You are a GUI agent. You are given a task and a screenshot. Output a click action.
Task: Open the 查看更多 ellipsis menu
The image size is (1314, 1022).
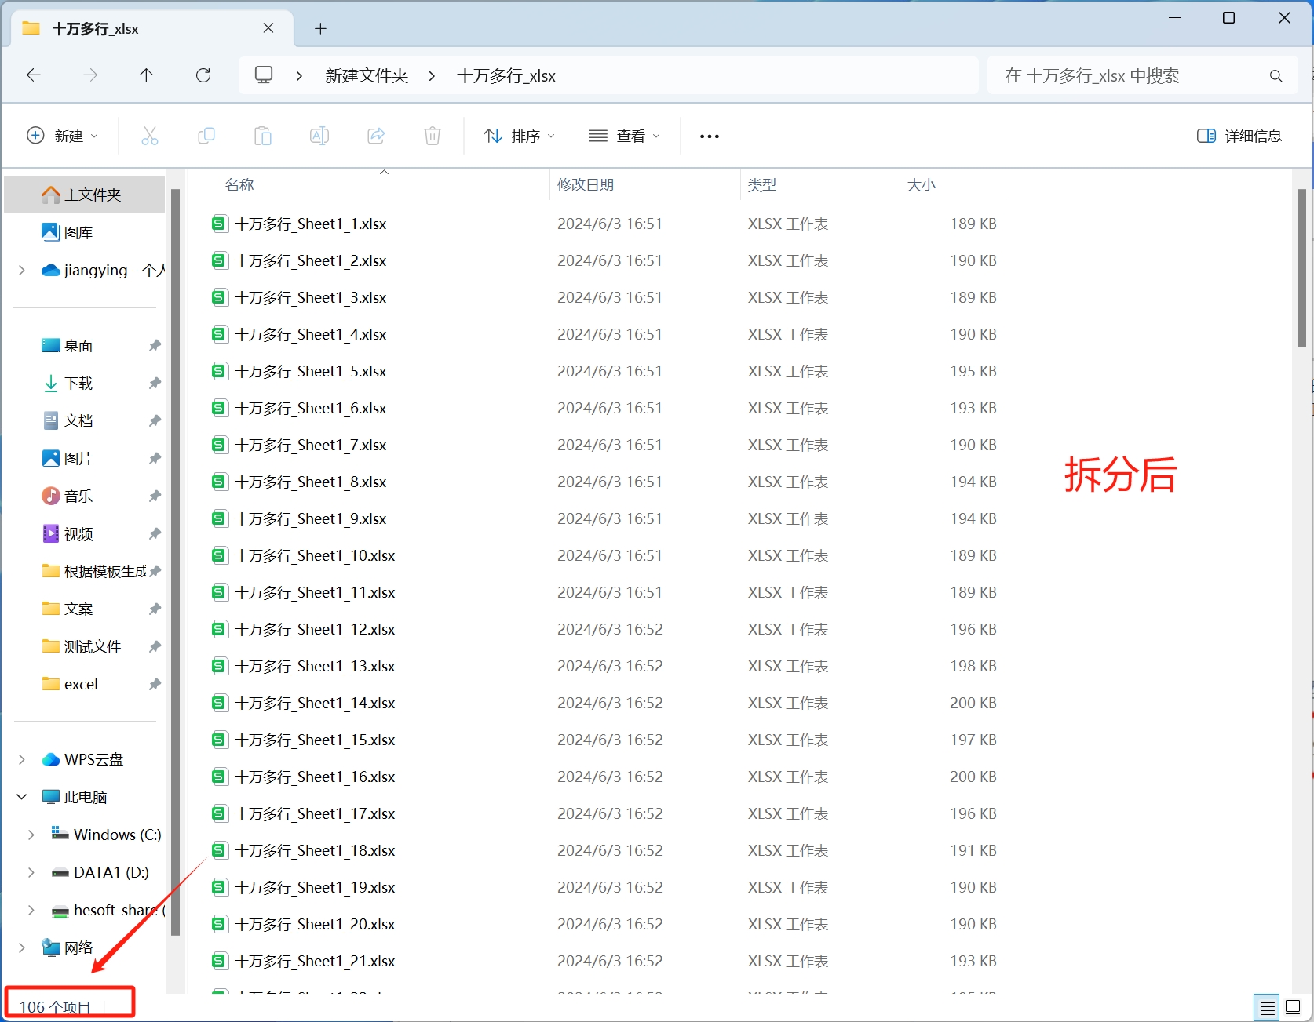pyautogui.click(x=709, y=135)
